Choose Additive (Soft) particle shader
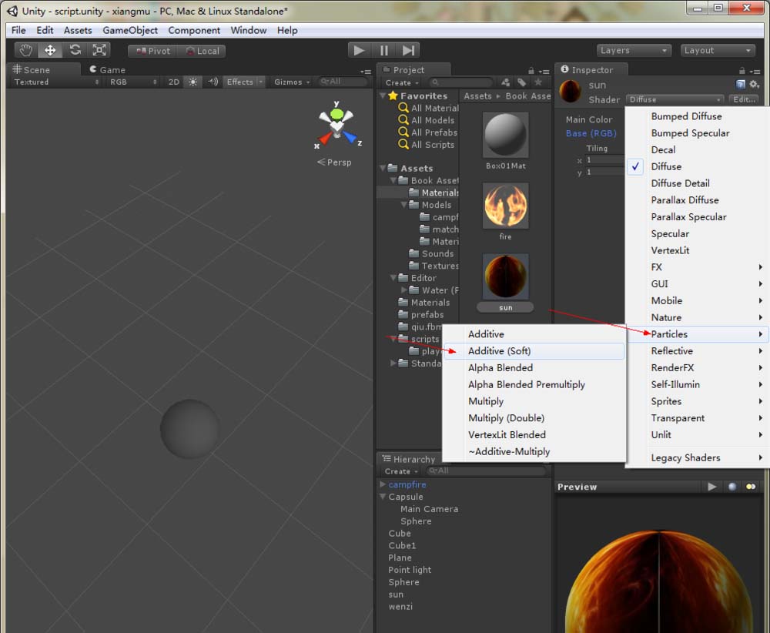The width and height of the screenshot is (770, 633). (534, 351)
